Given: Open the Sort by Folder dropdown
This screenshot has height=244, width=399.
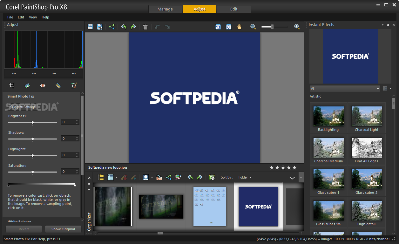Looking at the screenshot, I should coord(245,177).
